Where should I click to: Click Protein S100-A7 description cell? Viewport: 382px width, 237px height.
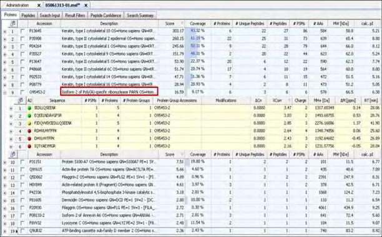tap(109, 162)
